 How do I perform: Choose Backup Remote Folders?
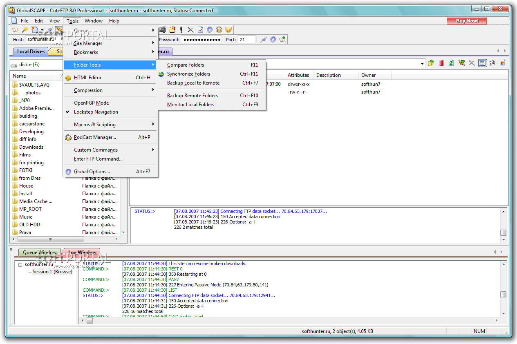pyautogui.click(x=211, y=96)
